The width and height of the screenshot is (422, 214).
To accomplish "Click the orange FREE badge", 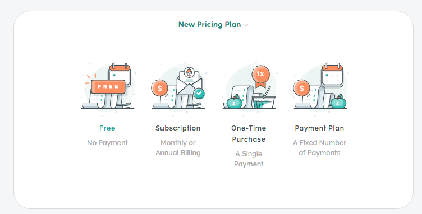I will click(x=108, y=86).
